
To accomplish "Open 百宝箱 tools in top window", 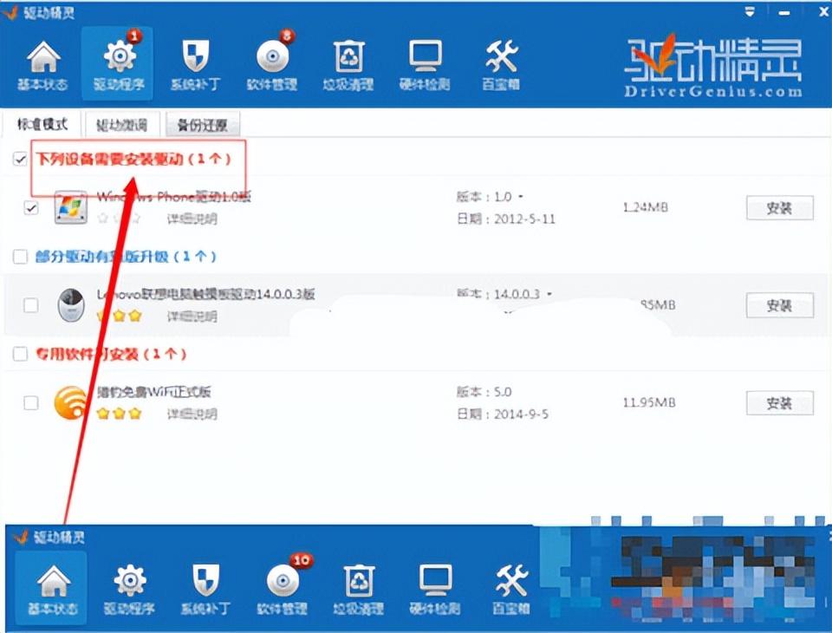I will click(x=501, y=63).
